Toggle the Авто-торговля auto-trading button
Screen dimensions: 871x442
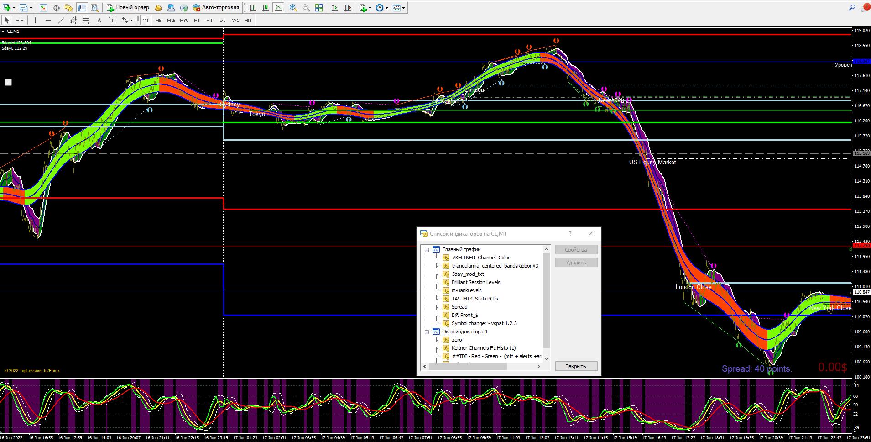216,8
